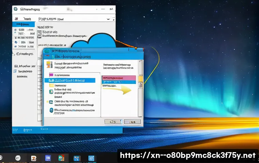The image size is (259, 163).
Task: Click the blue circle icon in back window sidebar
Action: 16,42
